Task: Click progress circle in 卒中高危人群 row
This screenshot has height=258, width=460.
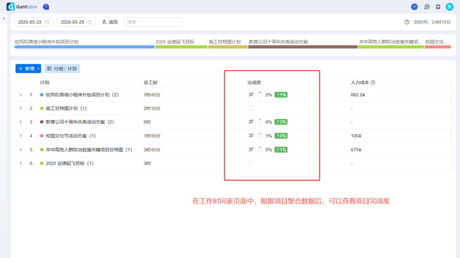Action: point(259,150)
